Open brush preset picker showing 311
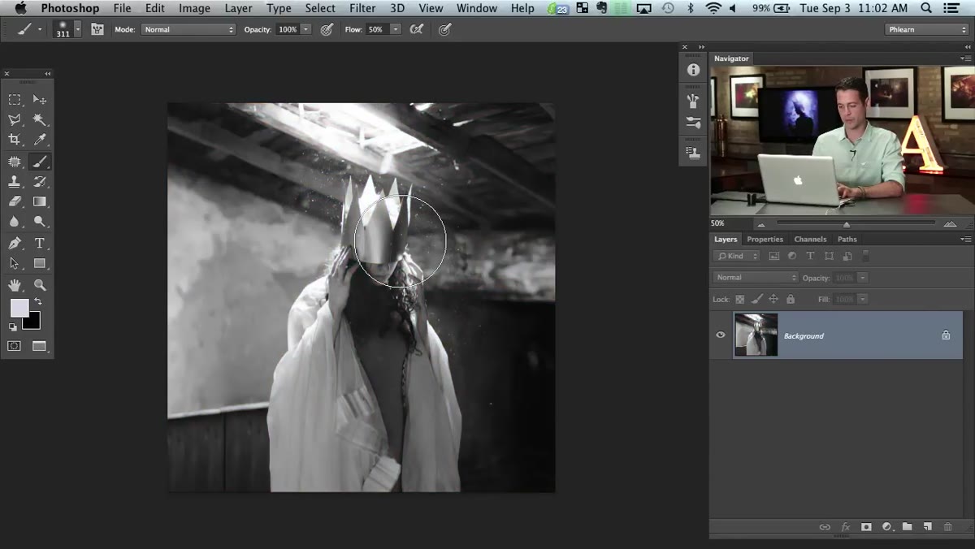Image resolution: width=975 pixels, height=549 pixels. point(67,29)
